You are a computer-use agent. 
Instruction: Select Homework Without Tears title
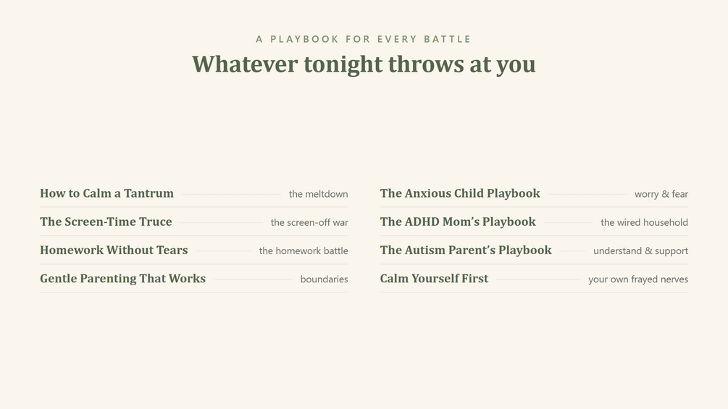click(x=114, y=250)
